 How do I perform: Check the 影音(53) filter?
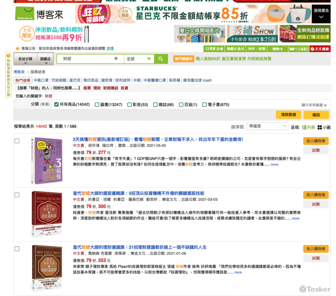pos(129,105)
